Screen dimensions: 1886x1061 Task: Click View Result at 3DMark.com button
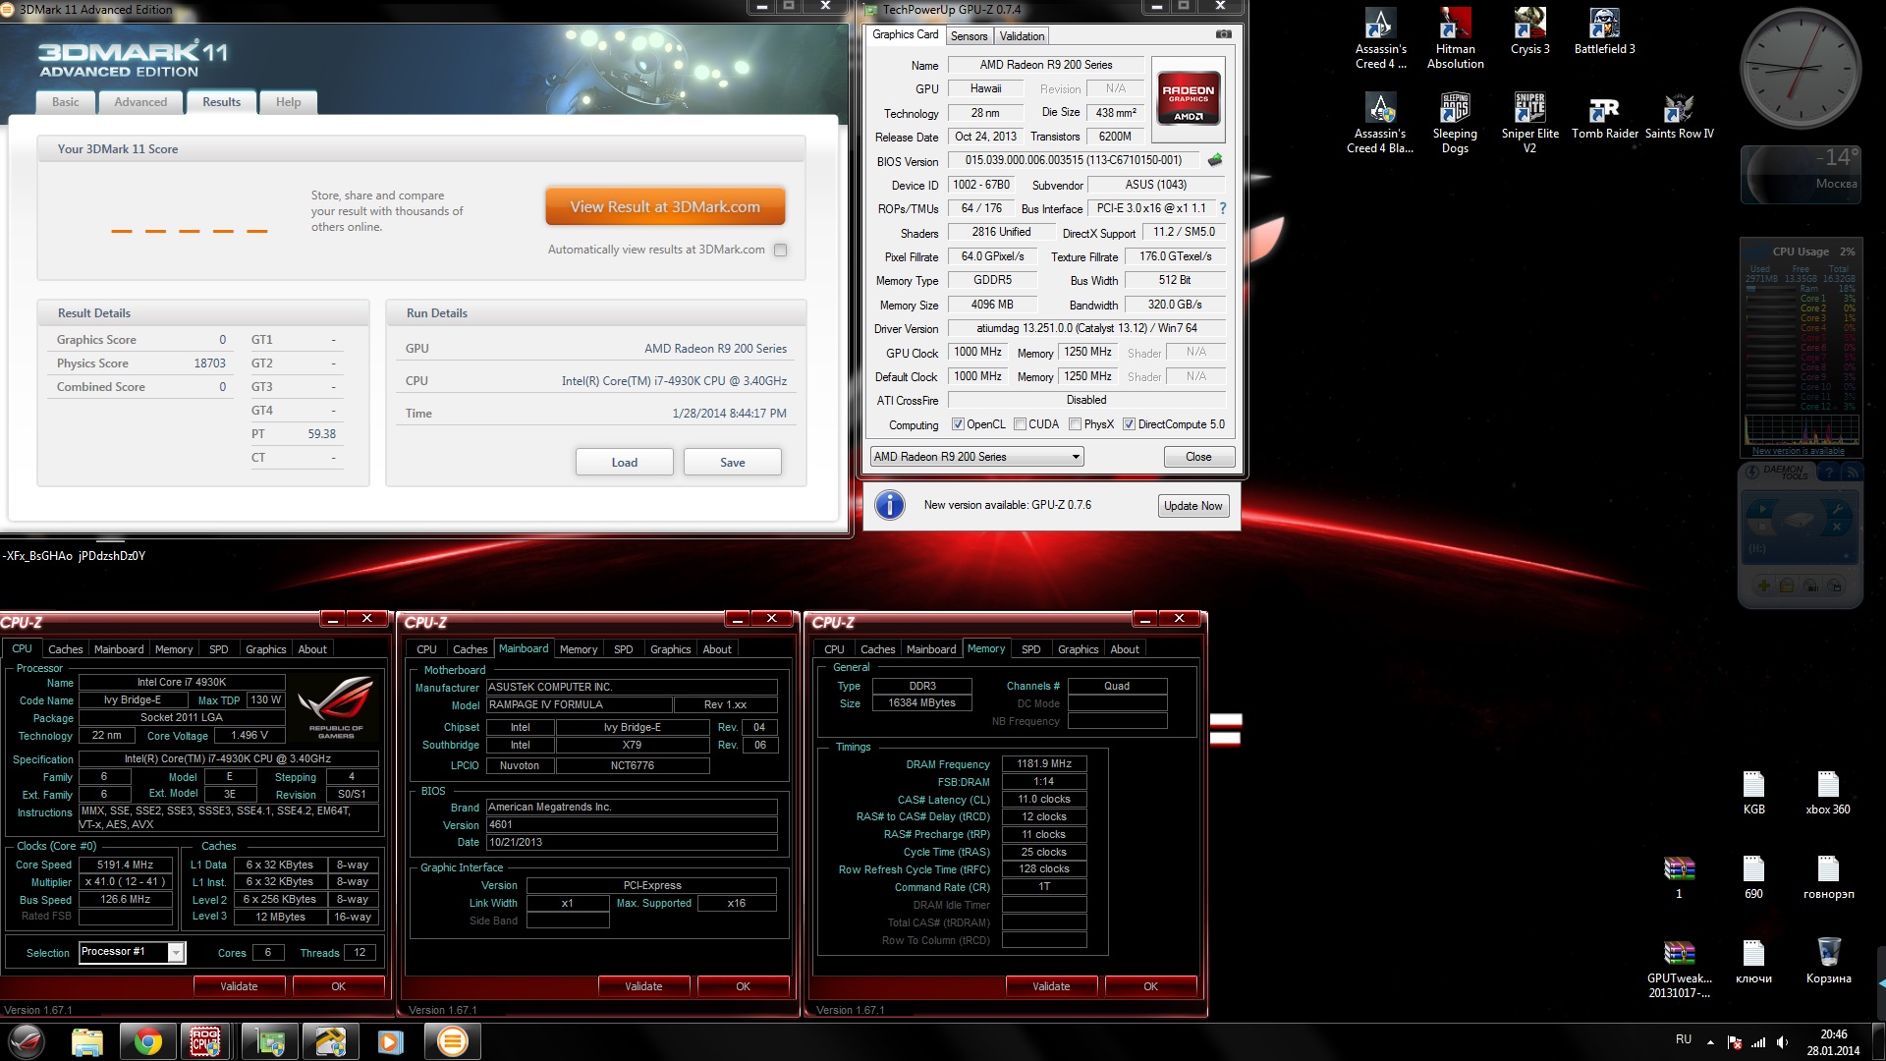[665, 207]
